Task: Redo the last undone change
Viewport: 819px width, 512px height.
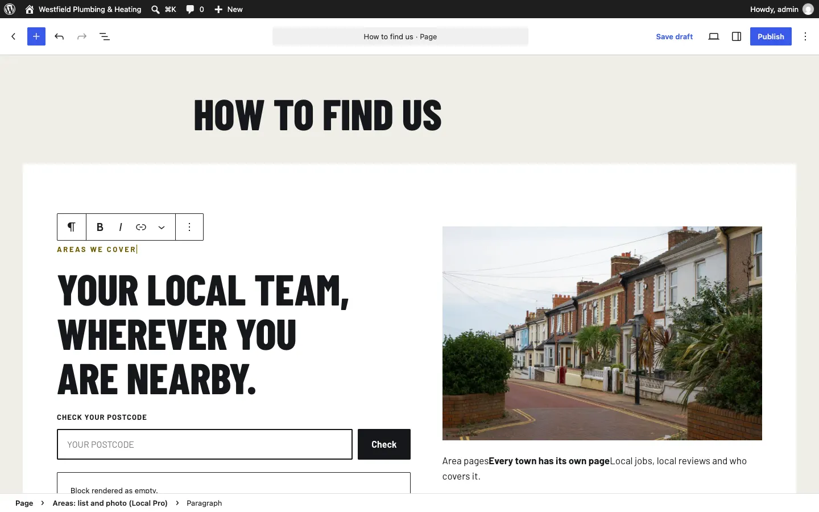Action: click(x=82, y=36)
